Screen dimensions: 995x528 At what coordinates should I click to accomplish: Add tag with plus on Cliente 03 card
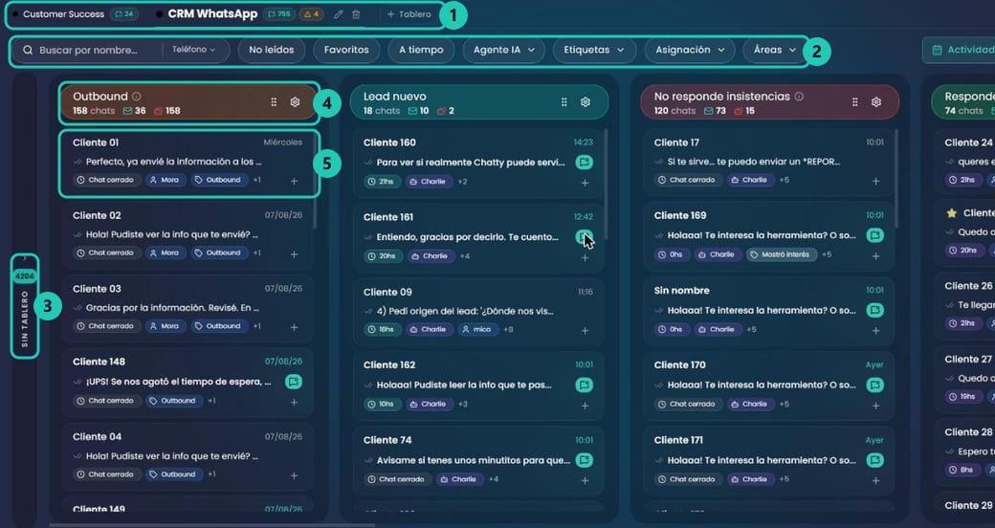click(294, 327)
